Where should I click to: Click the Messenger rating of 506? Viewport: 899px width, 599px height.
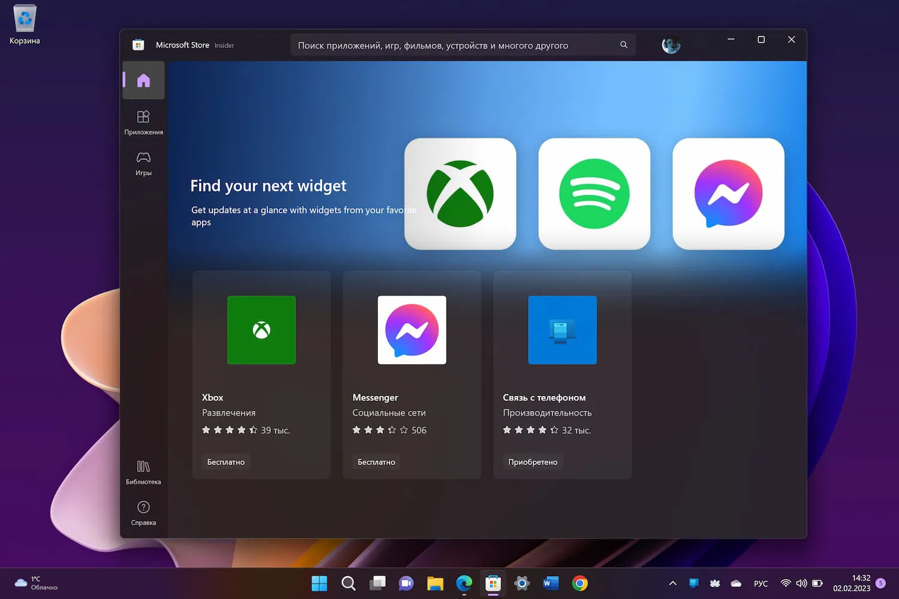(390, 430)
